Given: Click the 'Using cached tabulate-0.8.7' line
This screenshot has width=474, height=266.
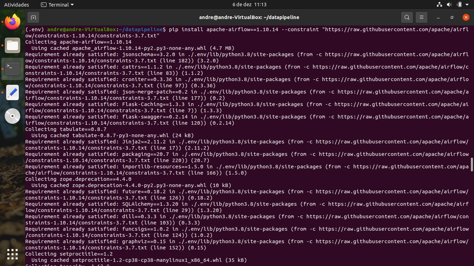Looking at the screenshot, I should [x=112, y=135].
